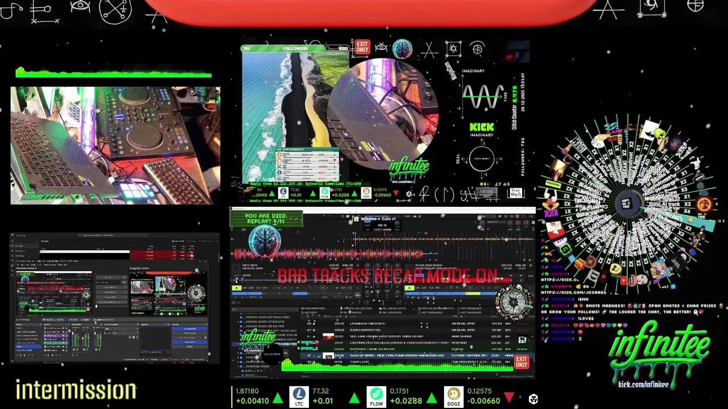Click DOGE coin icon in bottom ticker
728x409 pixels.
coord(453,394)
